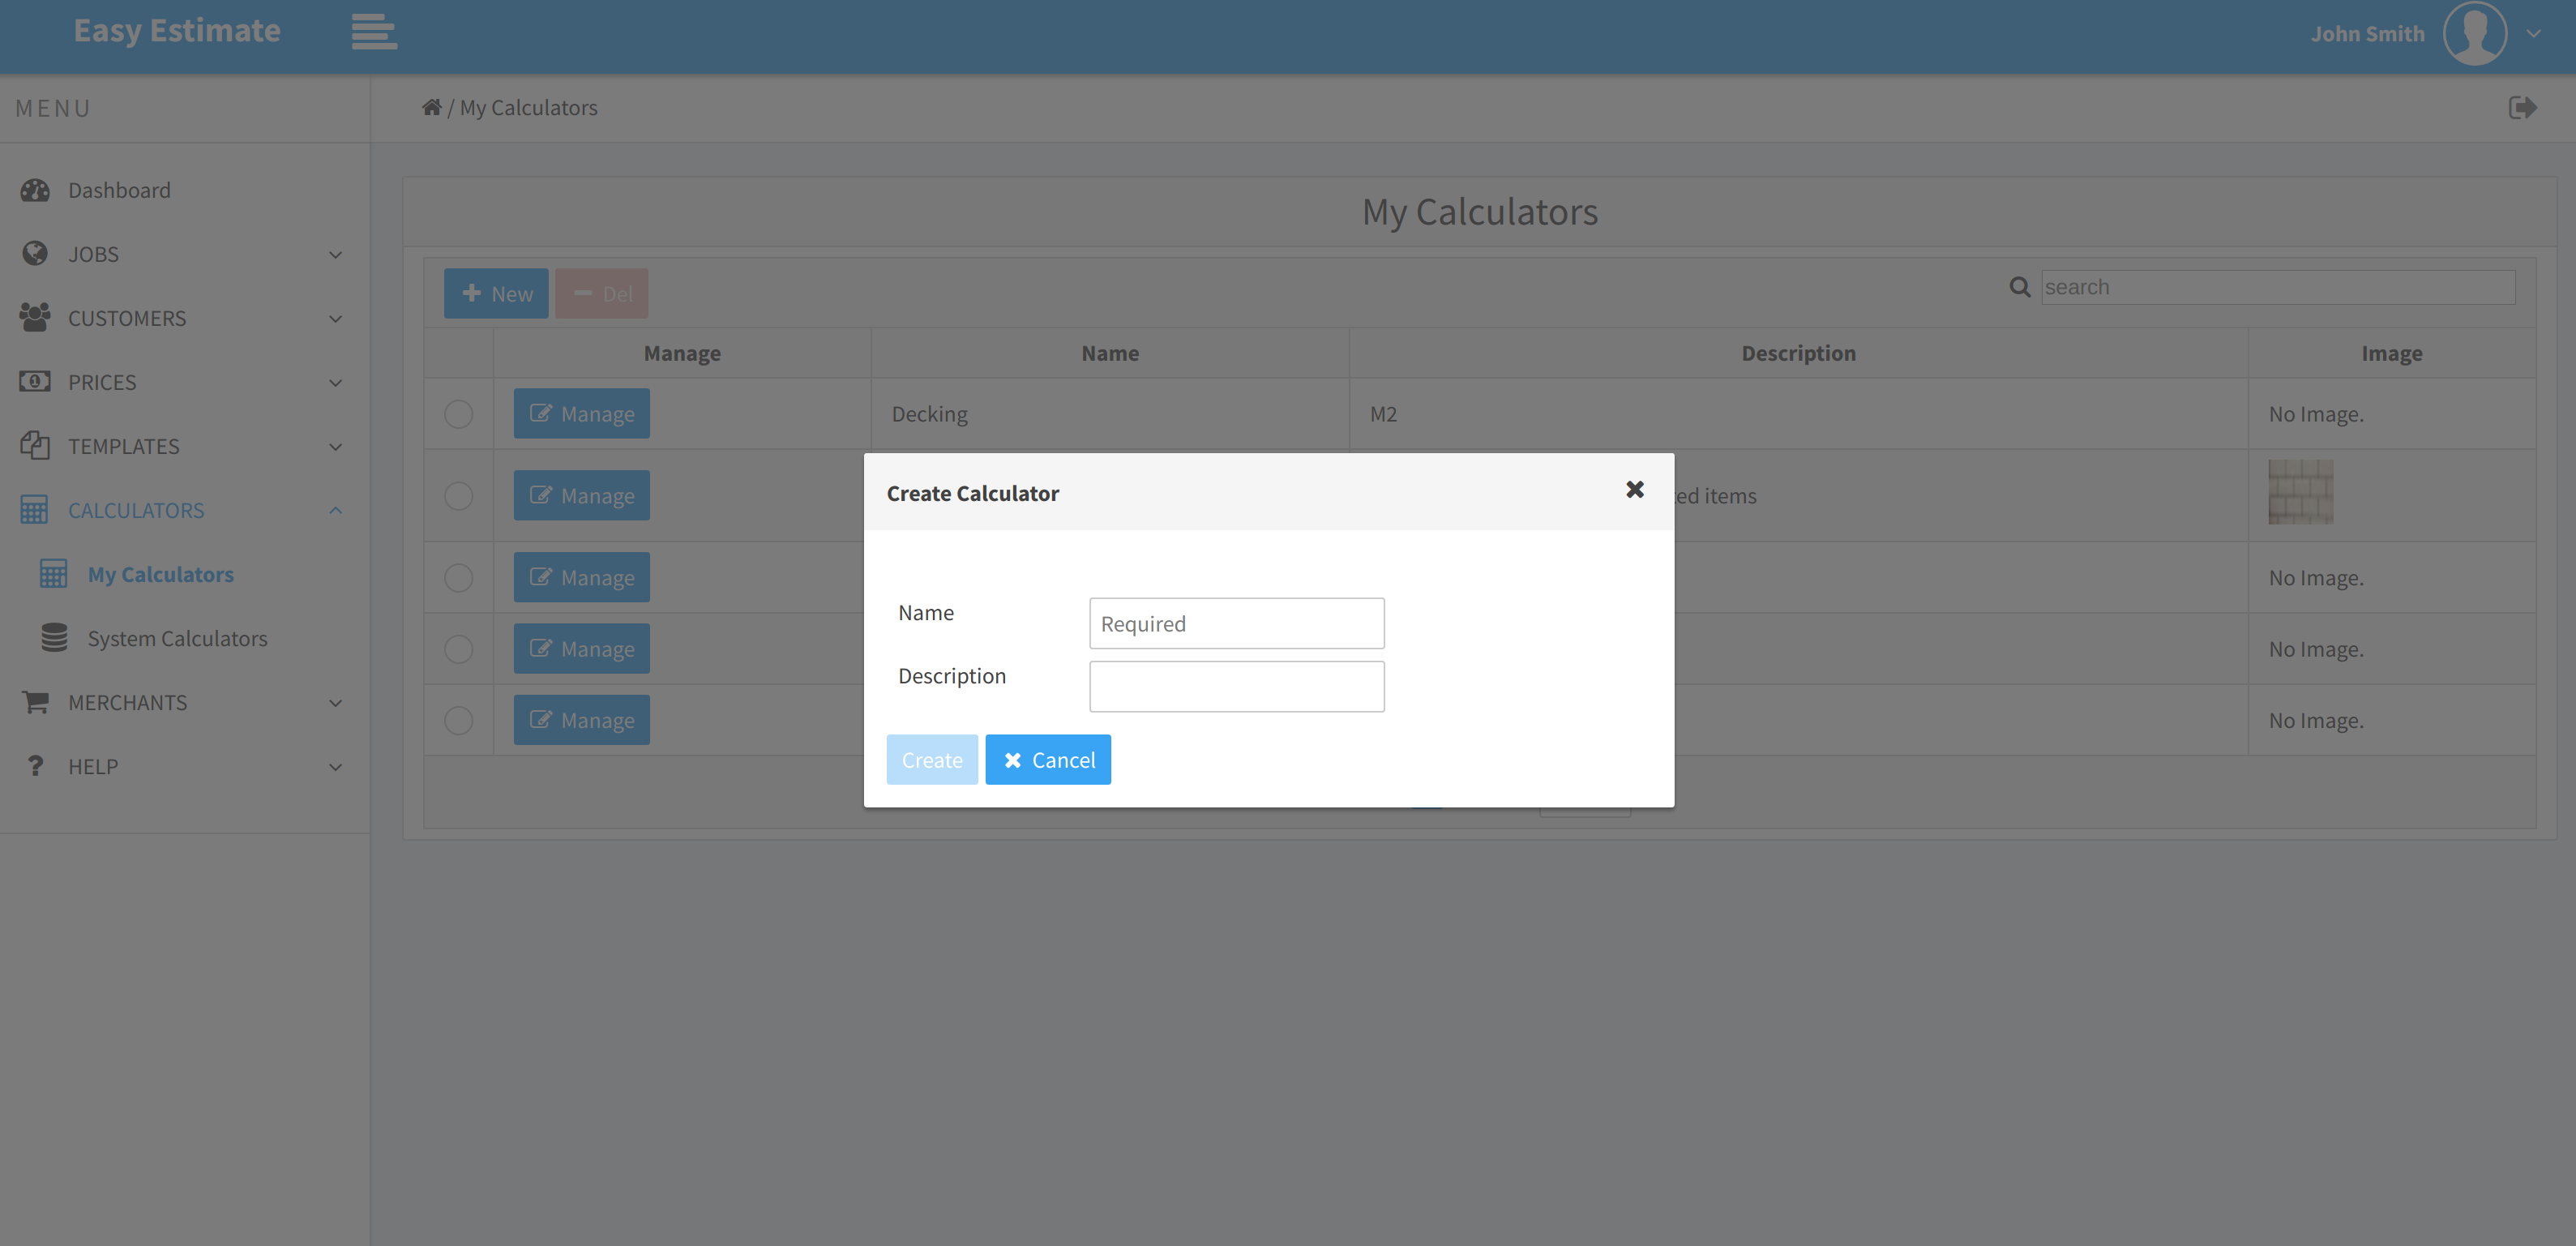Collapse the CALCULATORS menu chevron

point(336,510)
